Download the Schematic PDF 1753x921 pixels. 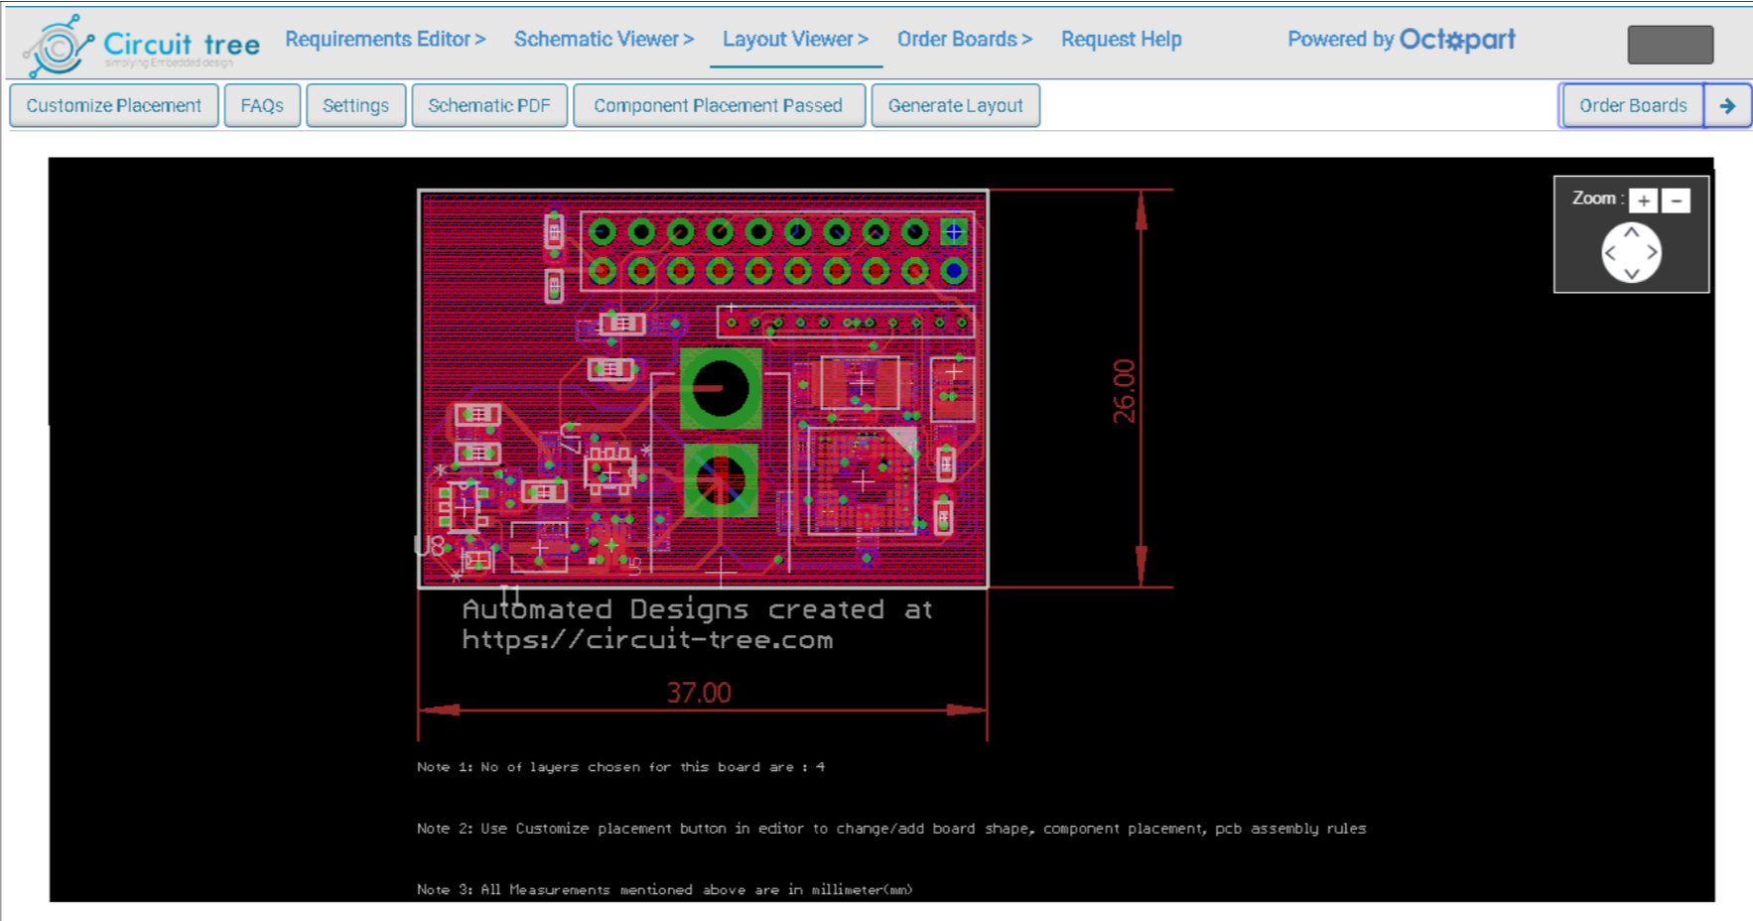[489, 105]
